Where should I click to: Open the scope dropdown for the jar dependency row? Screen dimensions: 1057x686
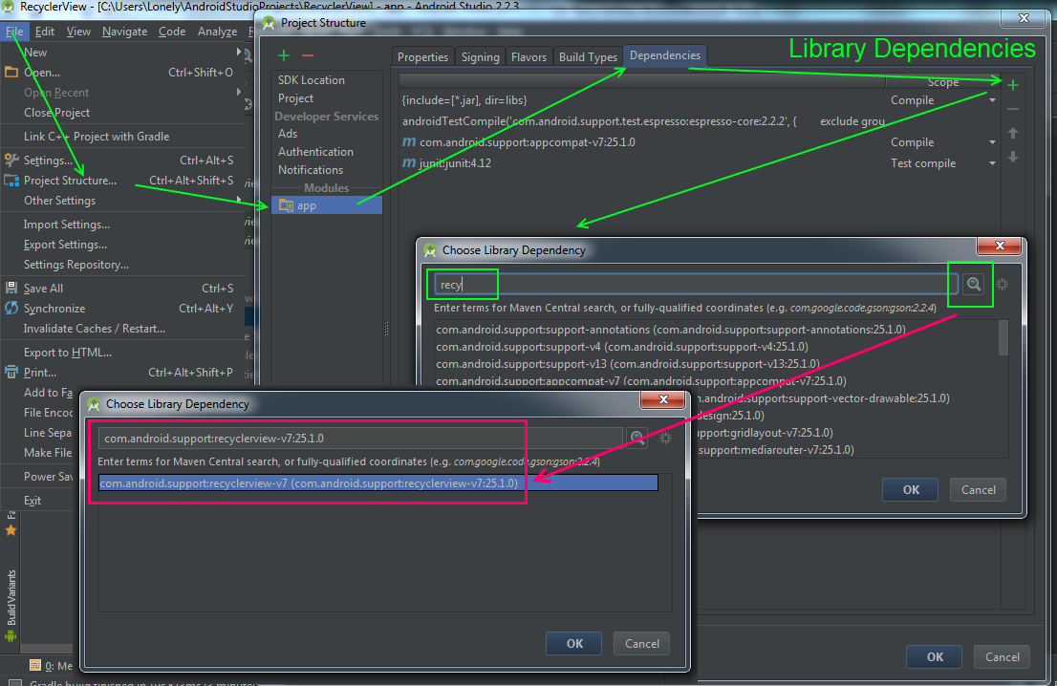point(990,99)
